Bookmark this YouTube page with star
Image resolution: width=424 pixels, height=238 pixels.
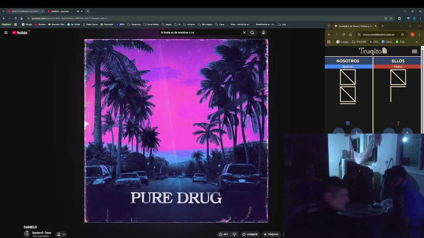click(x=391, y=18)
